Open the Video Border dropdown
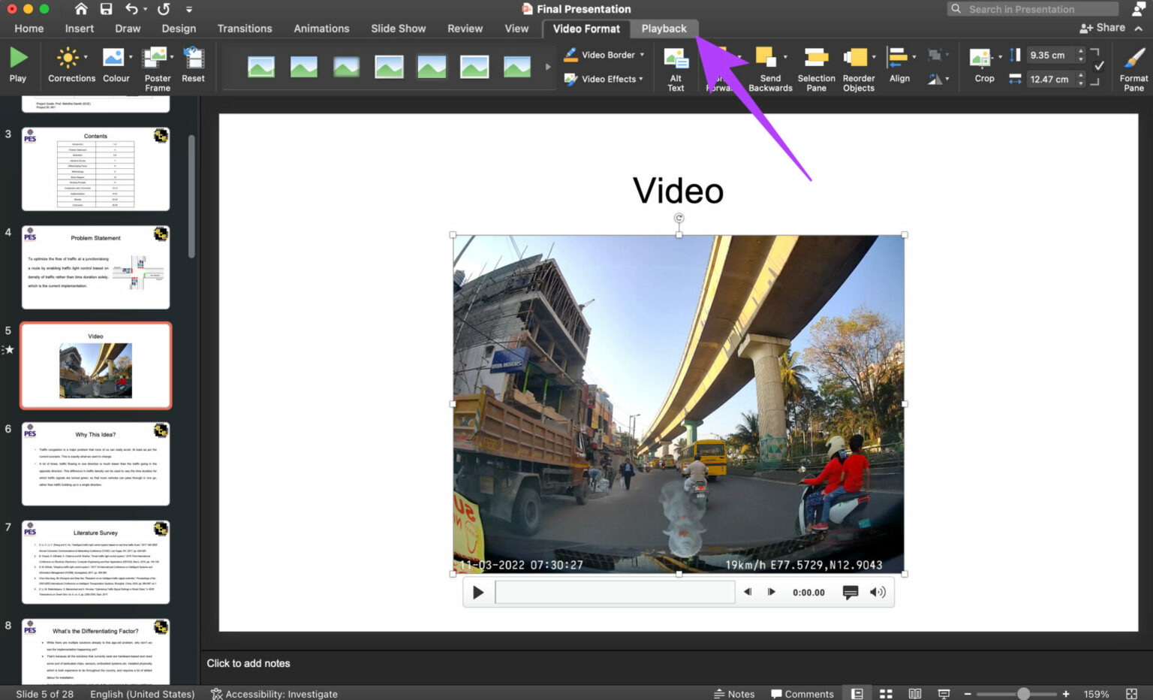1153x700 pixels. click(x=604, y=54)
